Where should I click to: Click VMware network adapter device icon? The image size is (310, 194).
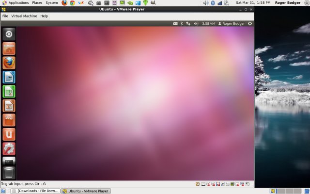(x=223, y=184)
